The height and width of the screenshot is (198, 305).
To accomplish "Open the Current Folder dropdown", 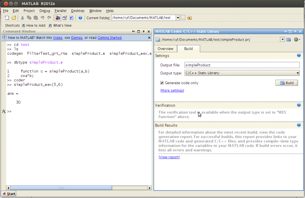I will [x=178, y=18].
